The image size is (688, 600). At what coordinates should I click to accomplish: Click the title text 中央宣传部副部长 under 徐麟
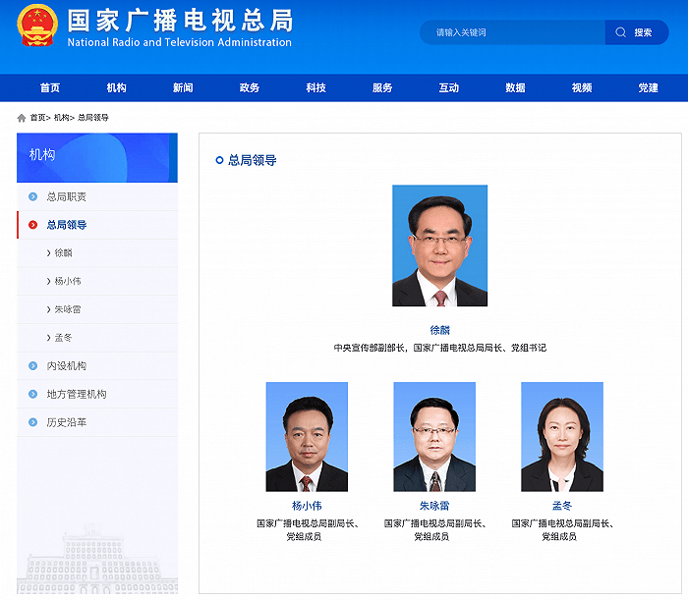pyautogui.click(x=370, y=348)
